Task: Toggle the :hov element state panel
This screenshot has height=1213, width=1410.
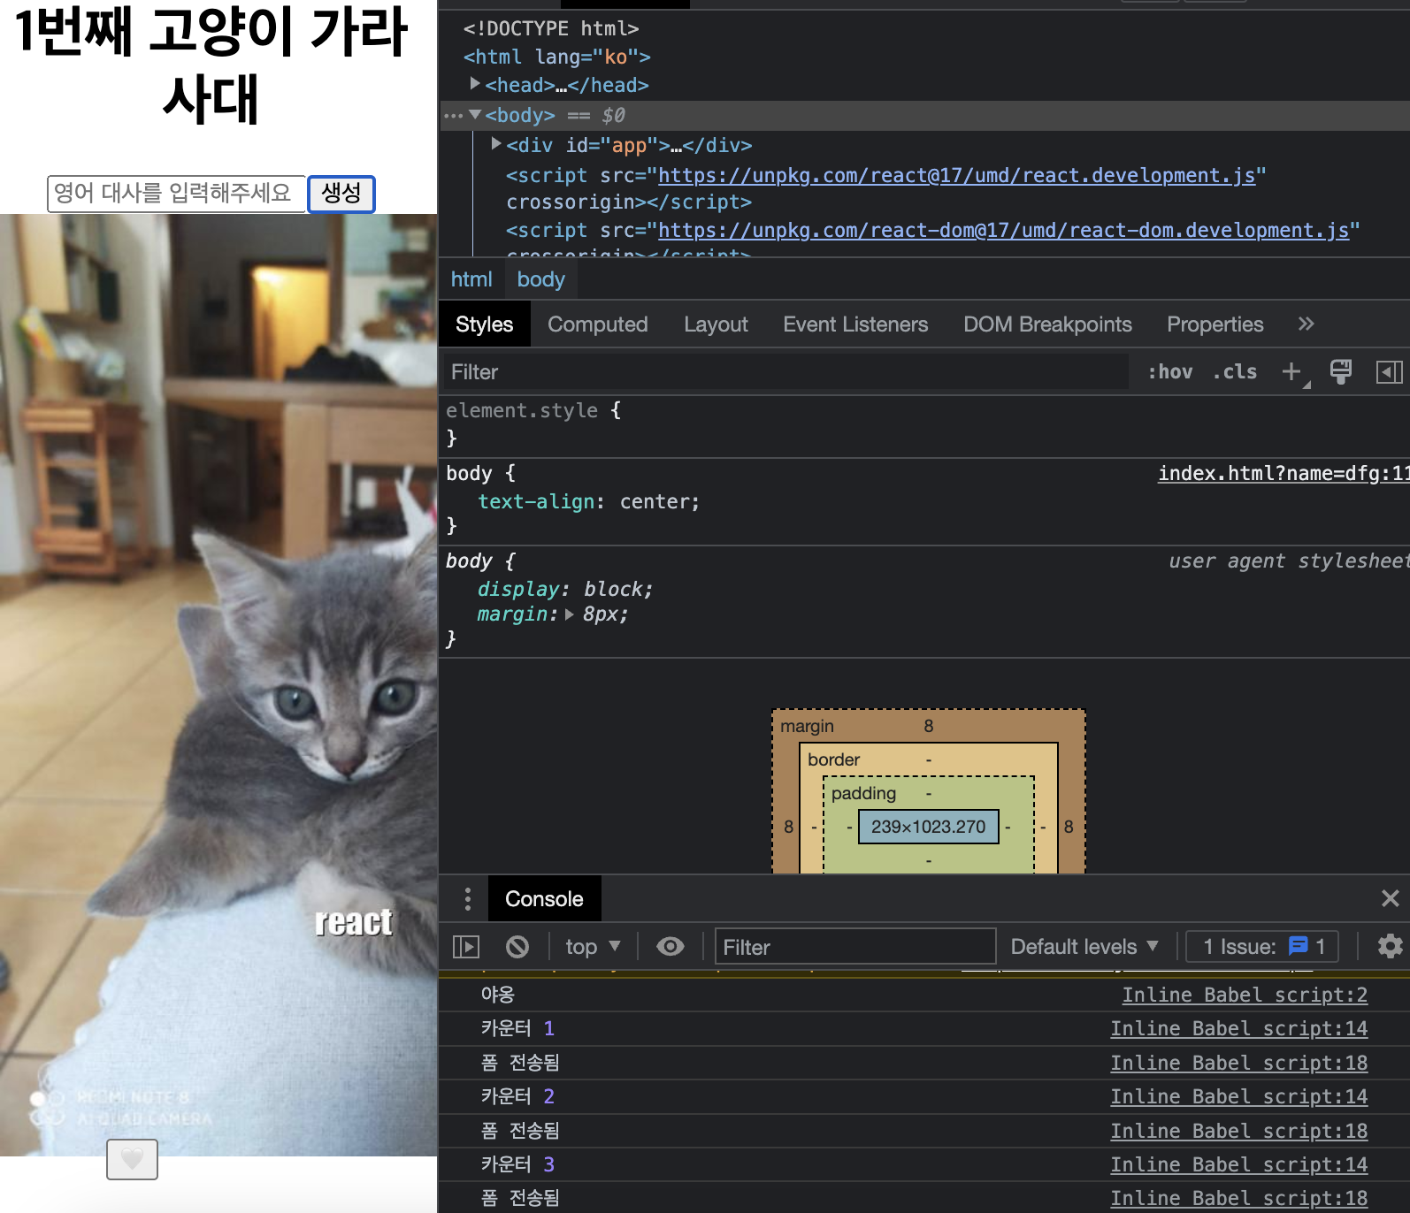Action: pyautogui.click(x=1169, y=372)
